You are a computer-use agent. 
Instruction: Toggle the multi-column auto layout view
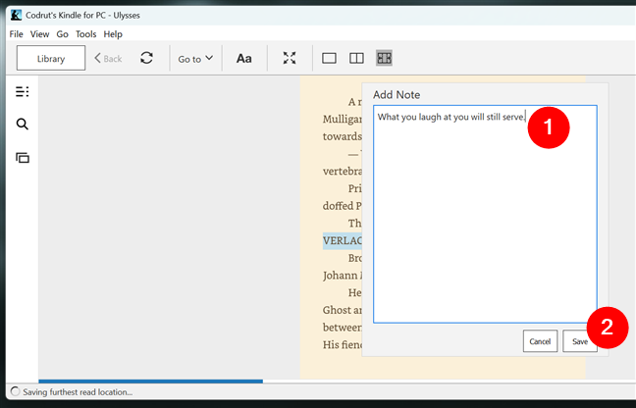[384, 58]
